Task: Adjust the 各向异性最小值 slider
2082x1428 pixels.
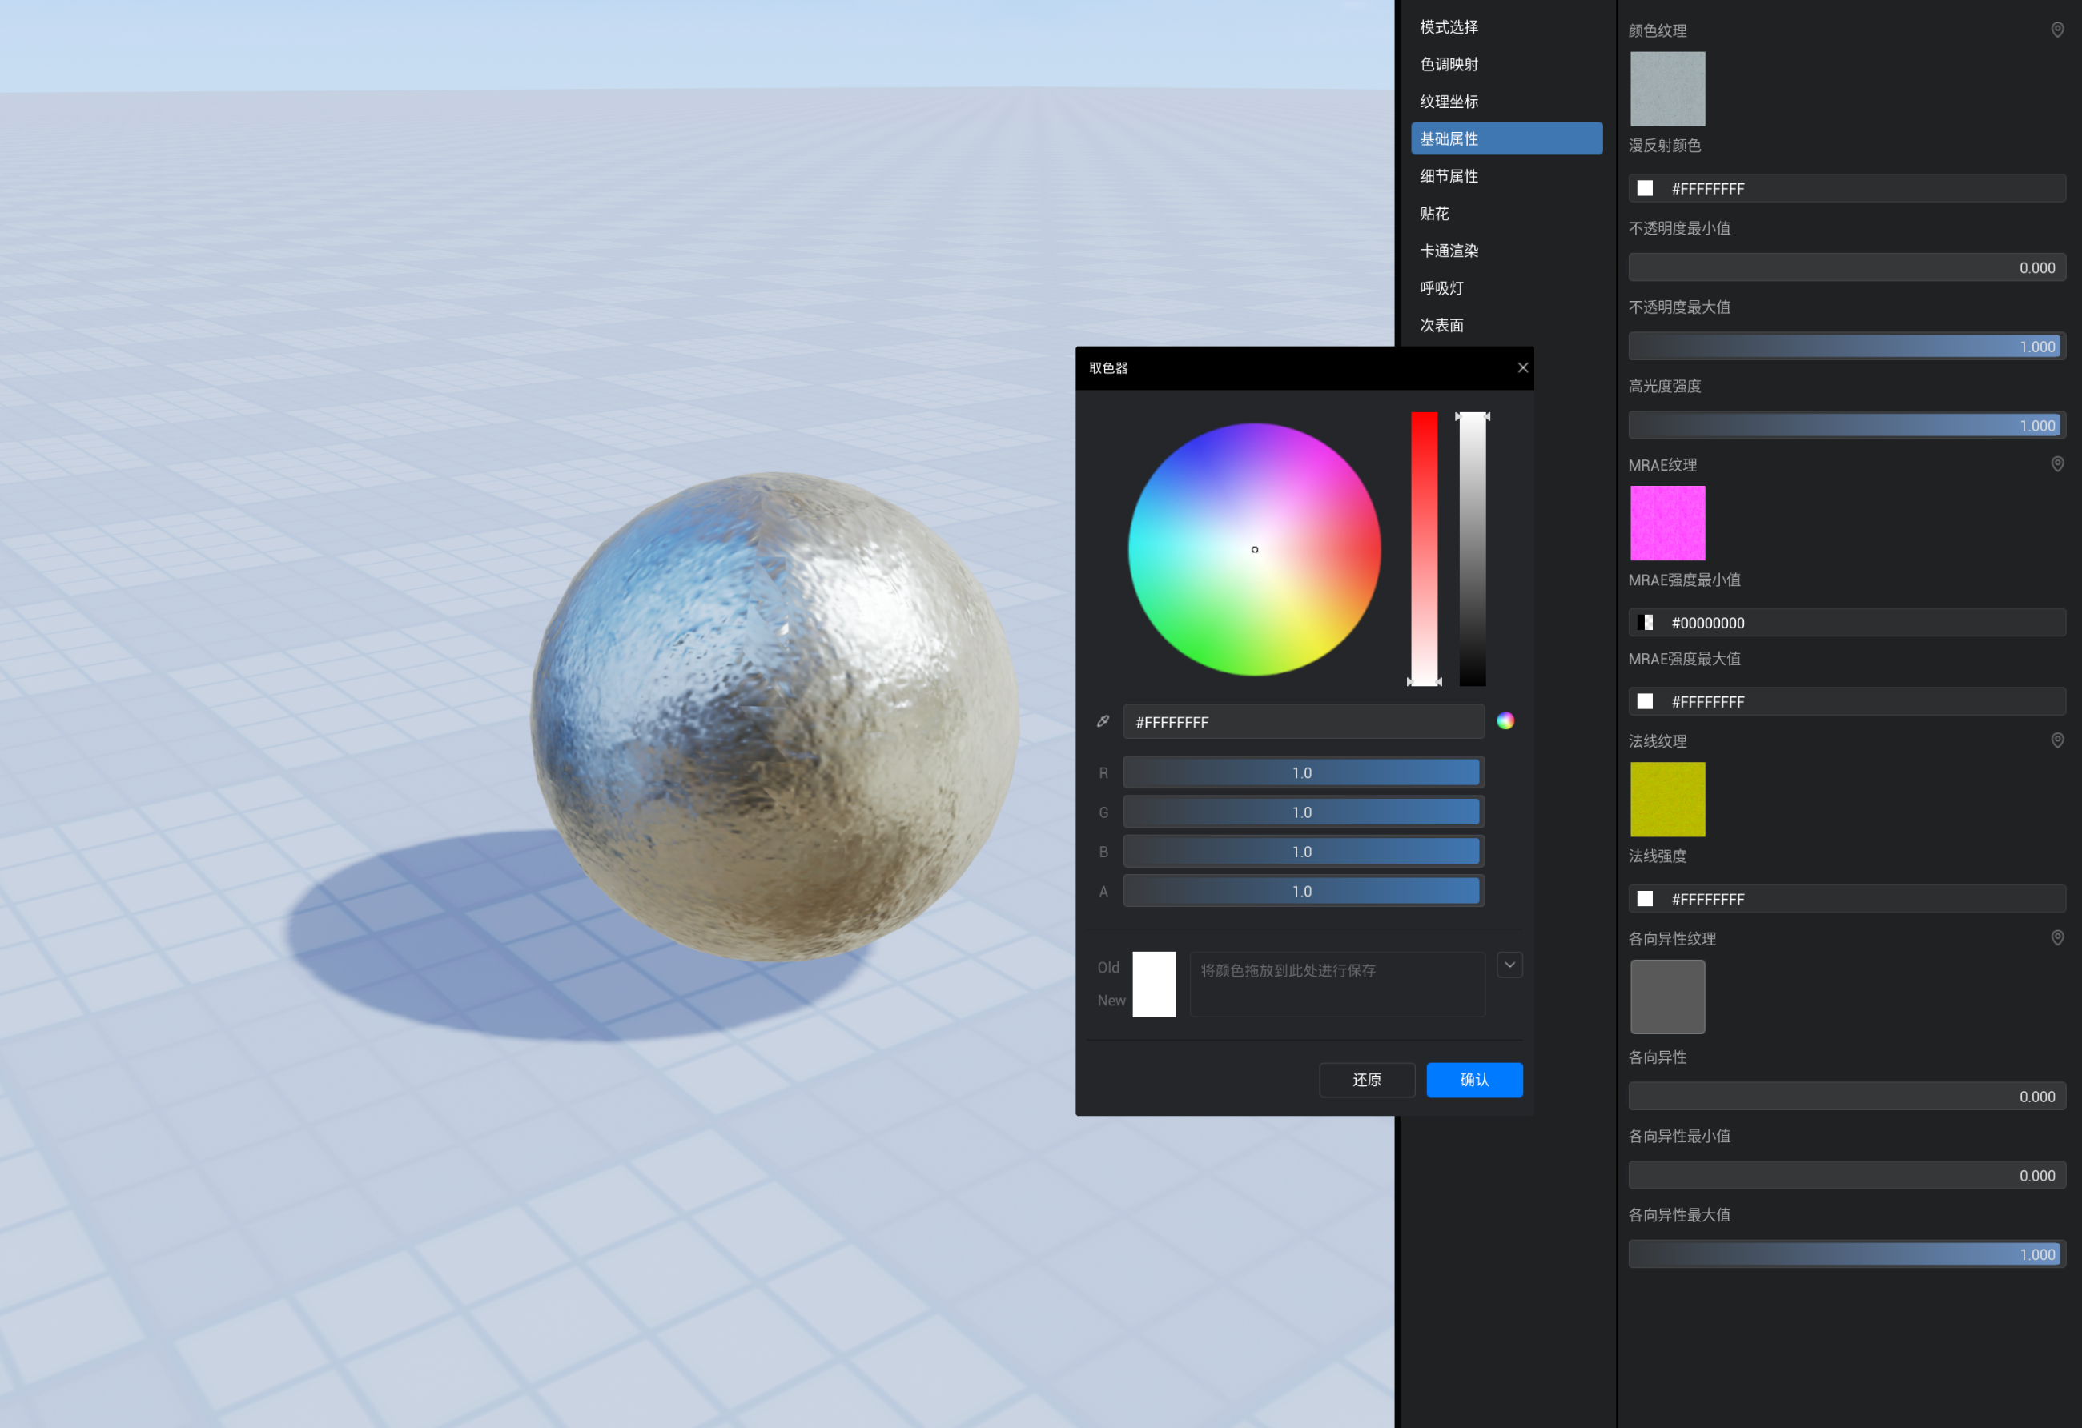Action: [1847, 1174]
